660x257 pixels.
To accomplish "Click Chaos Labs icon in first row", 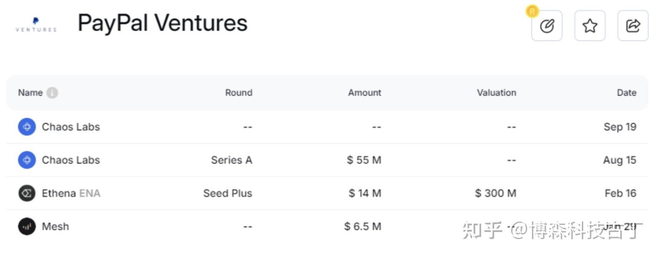I will 27,126.
